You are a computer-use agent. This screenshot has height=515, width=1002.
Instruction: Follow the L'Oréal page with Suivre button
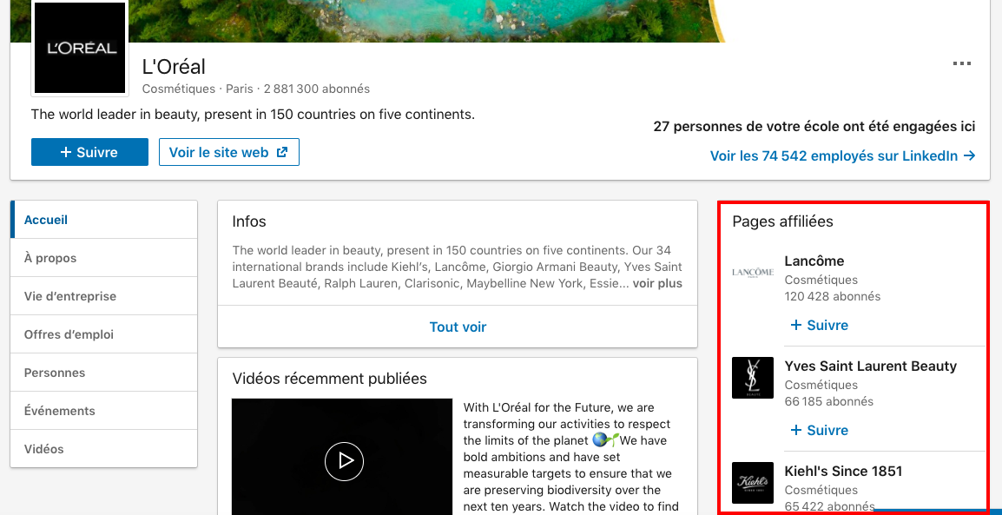[89, 152]
